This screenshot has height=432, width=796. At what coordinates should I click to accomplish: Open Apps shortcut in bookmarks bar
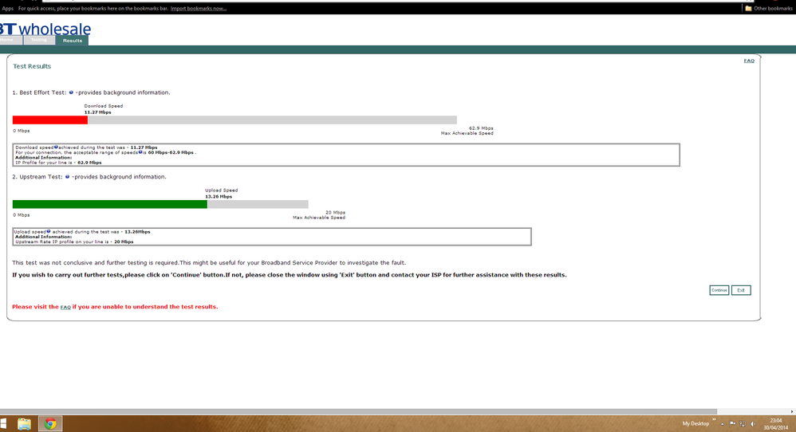tap(8, 9)
